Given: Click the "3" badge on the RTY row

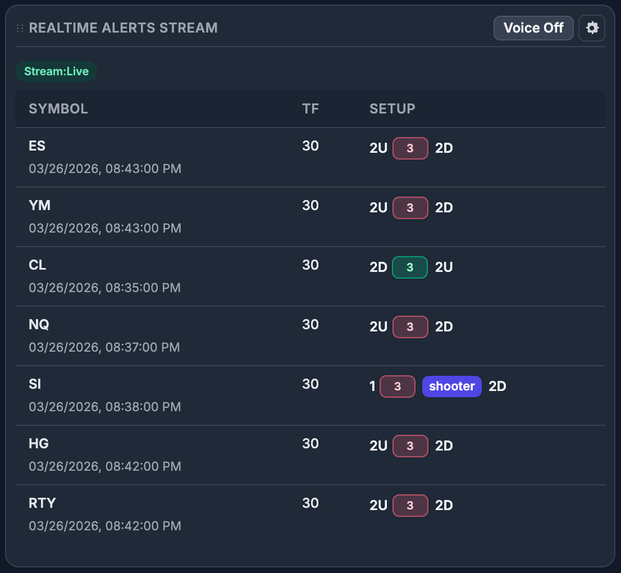Looking at the screenshot, I should pyautogui.click(x=410, y=505).
